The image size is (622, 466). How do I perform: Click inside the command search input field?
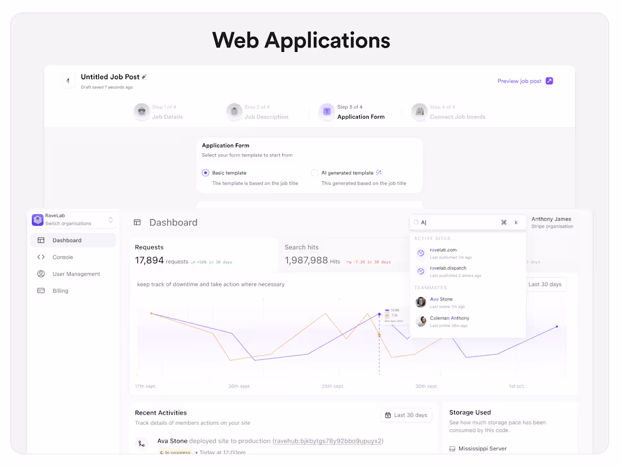point(452,223)
